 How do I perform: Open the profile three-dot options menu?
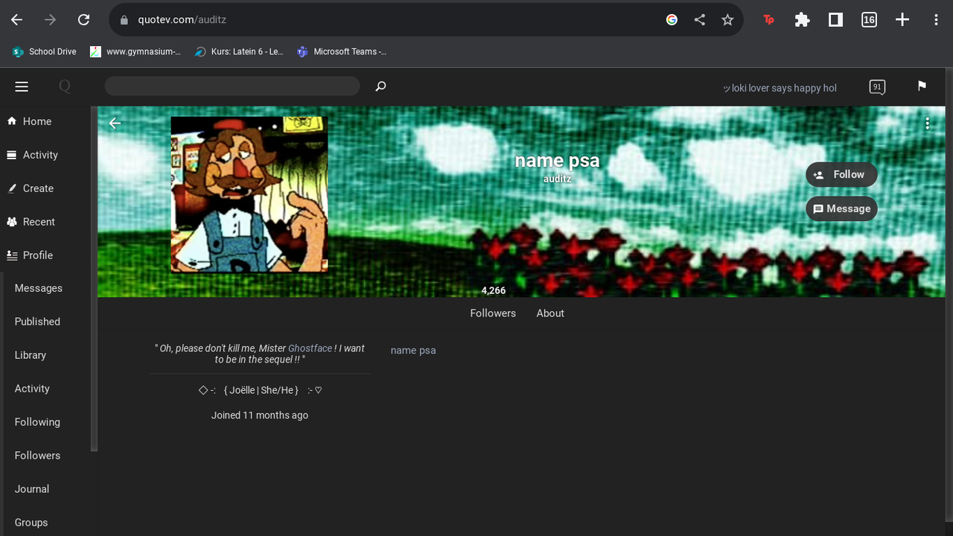coord(927,124)
